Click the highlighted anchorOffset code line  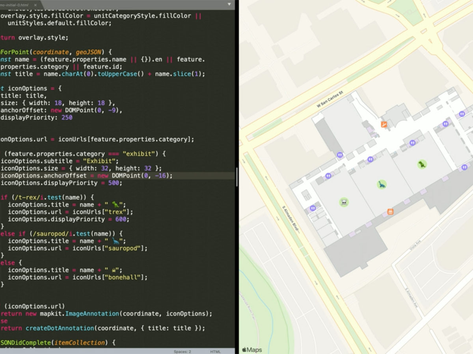pyautogui.click(x=87, y=176)
